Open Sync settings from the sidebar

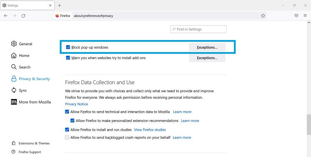(22, 90)
